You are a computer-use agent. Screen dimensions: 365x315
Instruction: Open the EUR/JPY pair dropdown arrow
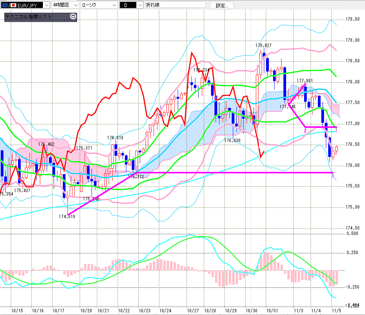pyautogui.click(x=46, y=5)
